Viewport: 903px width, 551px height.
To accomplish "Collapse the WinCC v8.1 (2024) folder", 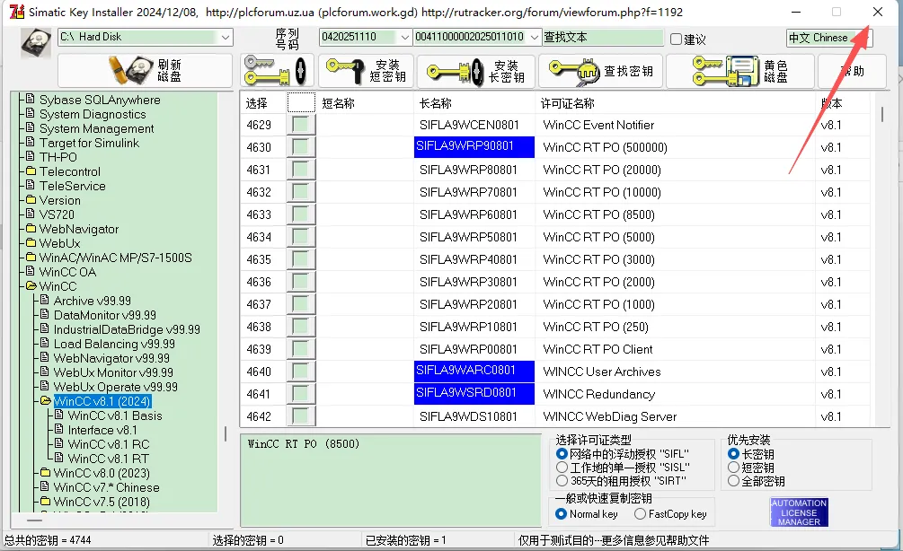I will pos(45,401).
